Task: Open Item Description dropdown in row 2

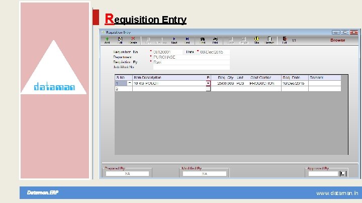Action: pyautogui.click(x=208, y=89)
